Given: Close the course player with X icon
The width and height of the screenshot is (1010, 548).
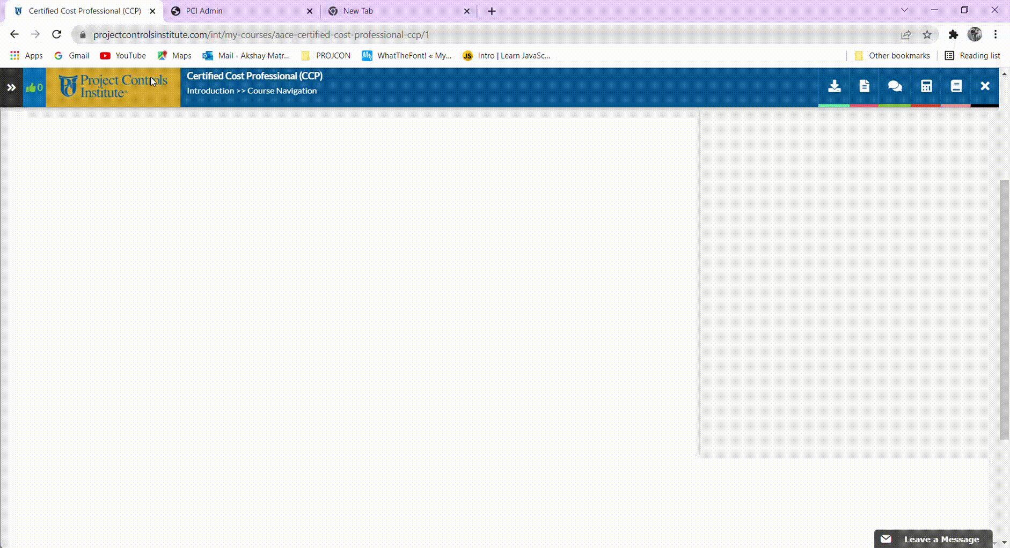Looking at the screenshot, I should (x=985, y=86).
